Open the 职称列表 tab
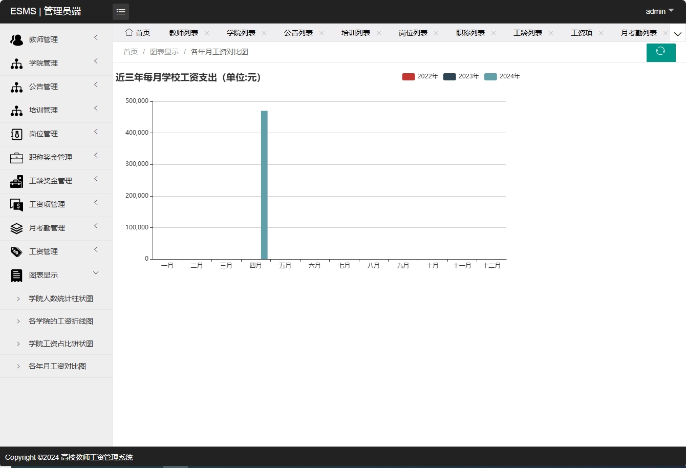This screenshot has width=686, height=468. [471, 32]
